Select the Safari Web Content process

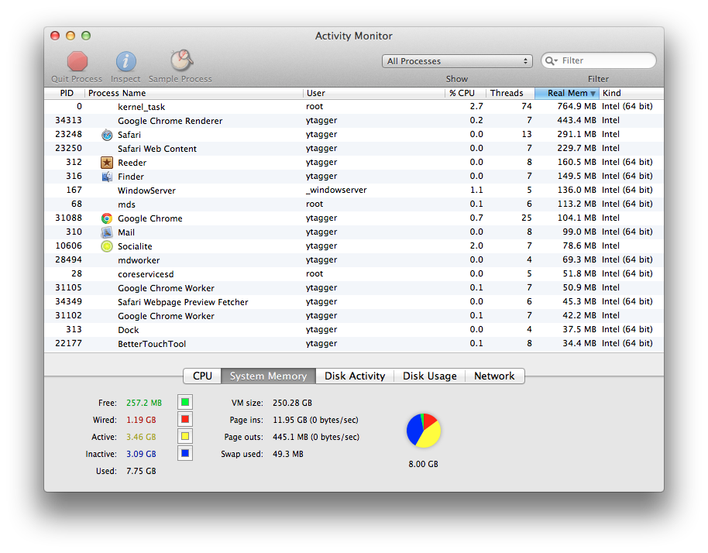[x=354, y=149]
